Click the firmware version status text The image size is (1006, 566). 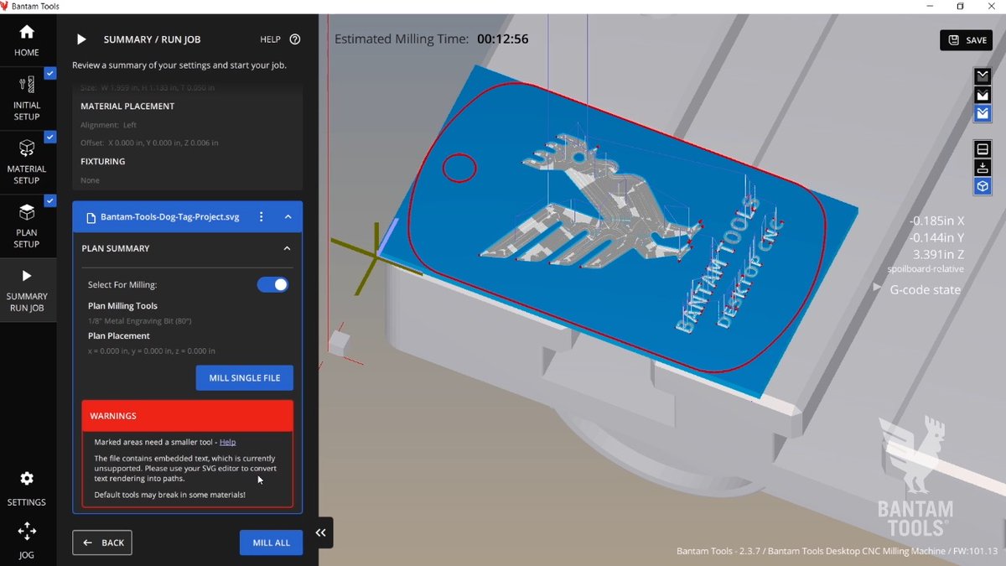(x=837, y=551)
